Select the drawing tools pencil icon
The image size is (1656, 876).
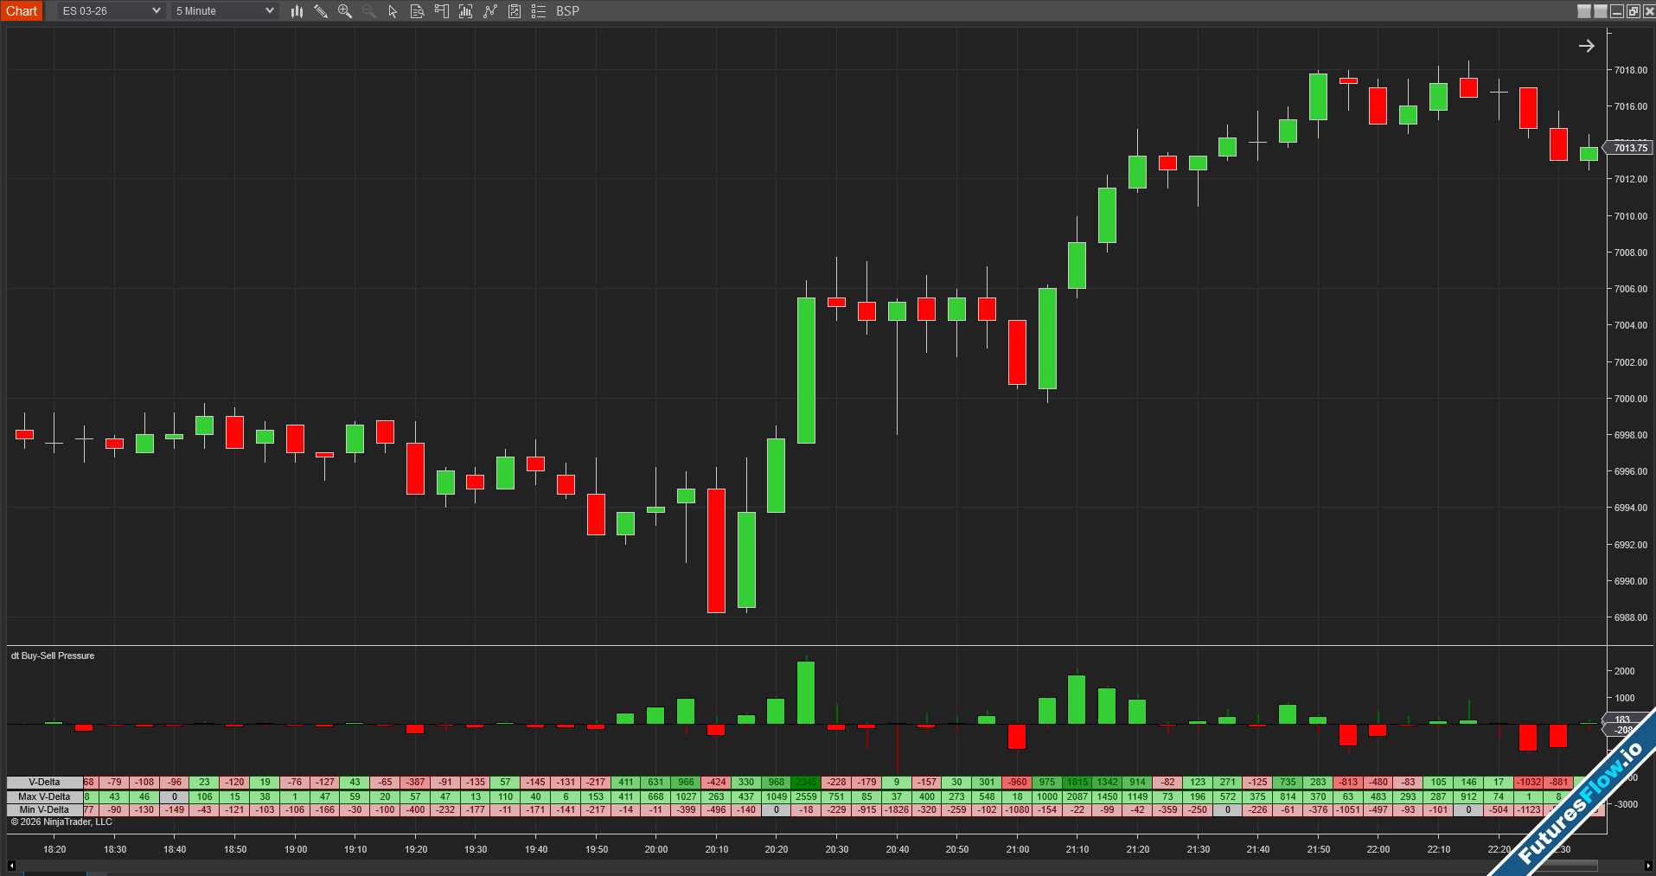321,11
